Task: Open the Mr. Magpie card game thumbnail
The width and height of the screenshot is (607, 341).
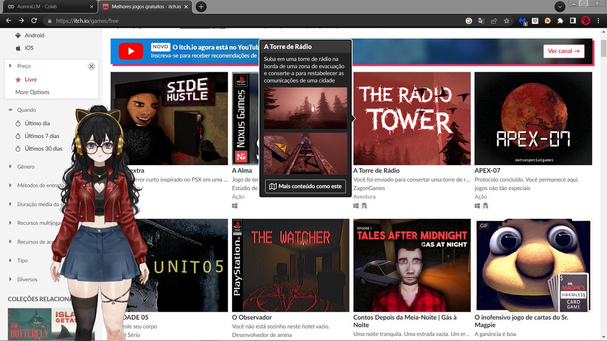Action: (x=533, y=265)
